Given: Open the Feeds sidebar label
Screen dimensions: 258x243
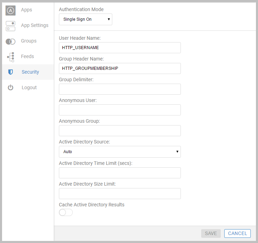Looking at the screenshot, I should tap(28, 56).
